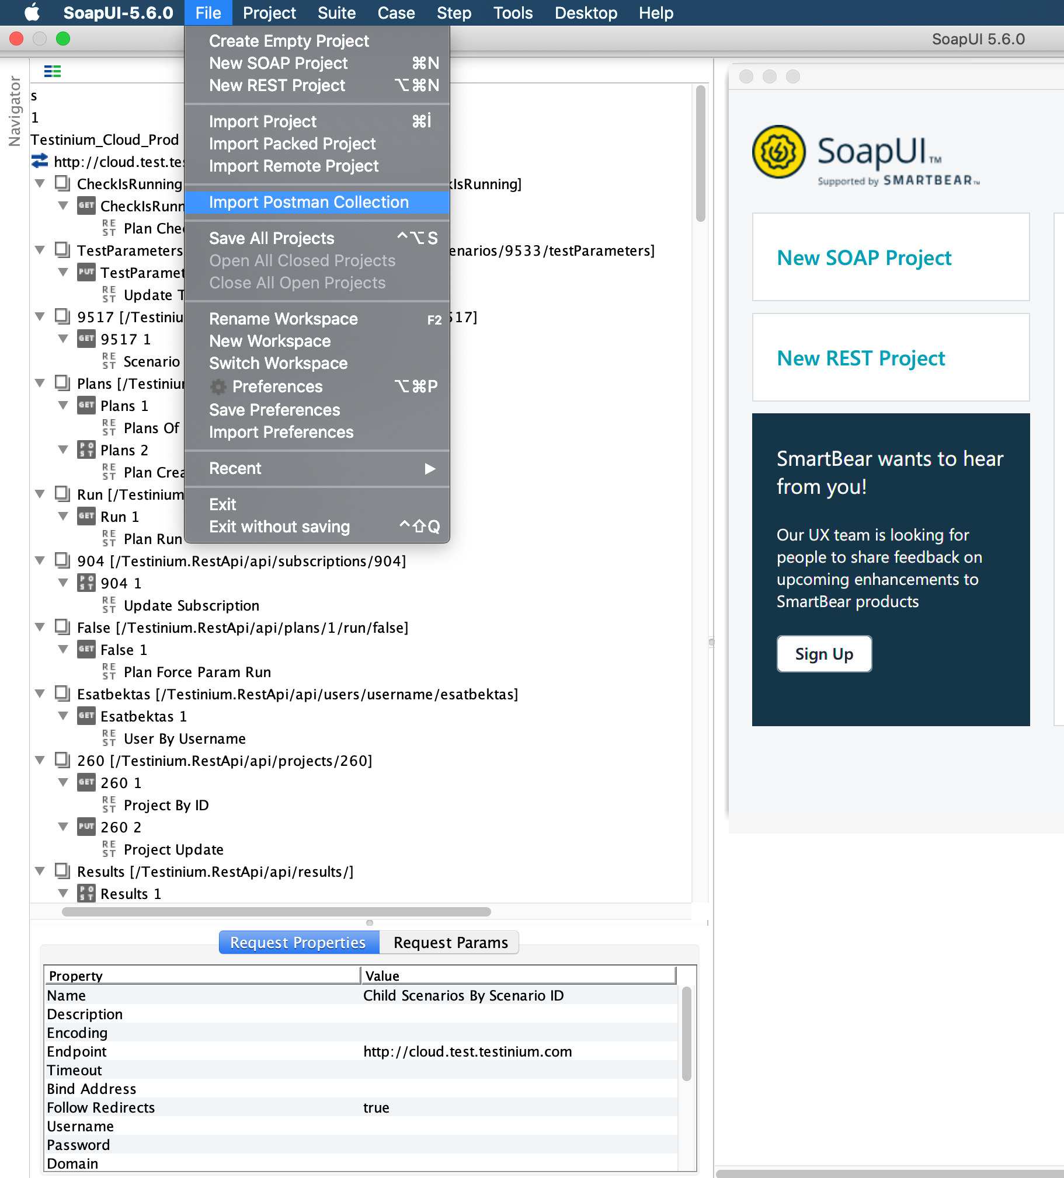Click the GET icon of False 1
This screenshot has height=1178, width=1064.
pyautogui.click(x=86, y=649)
